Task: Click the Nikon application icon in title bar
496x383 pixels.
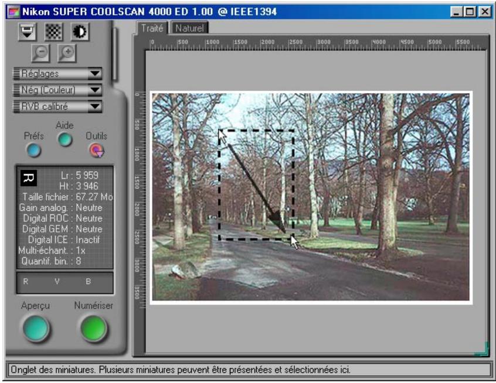Action: pyautogui.click(x=14, y=12)
